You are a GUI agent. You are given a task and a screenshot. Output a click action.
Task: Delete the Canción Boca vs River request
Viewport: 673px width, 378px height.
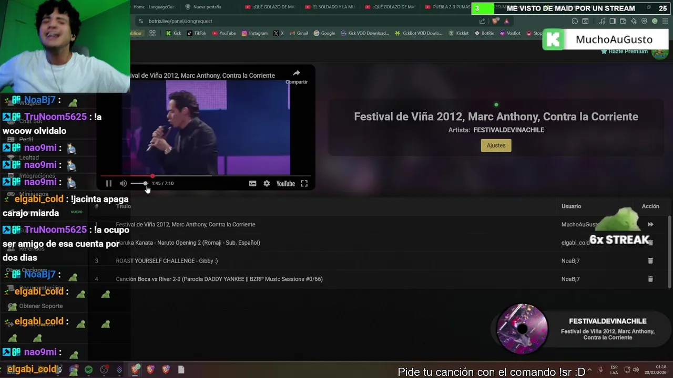(650, 279)
